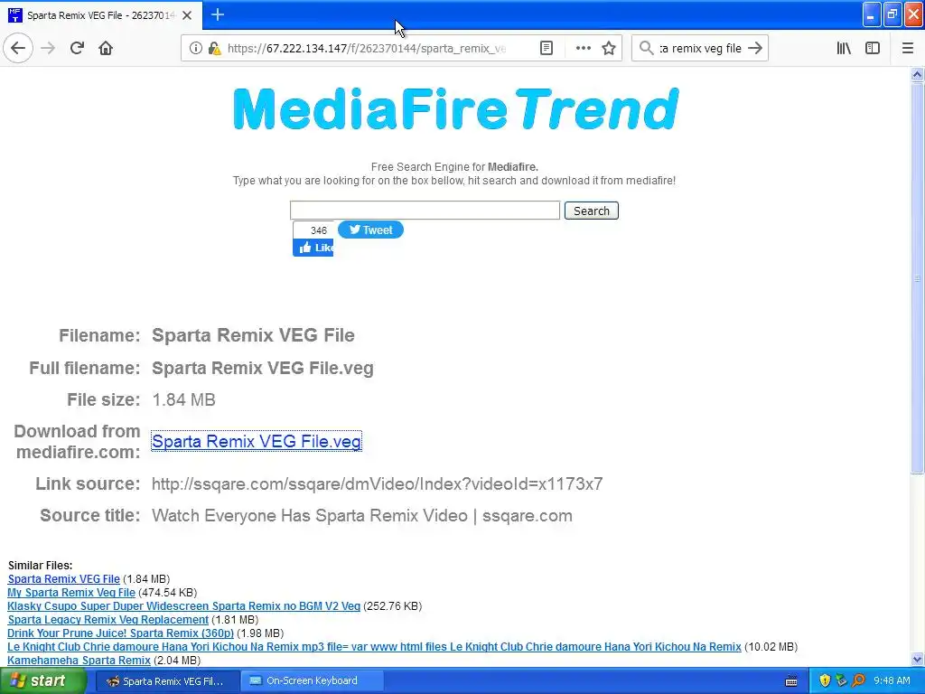This screenshot has width=925, height=694.
Task: Select Sparta Remix VEG File taskbar button
Action: click(x=166, y=681)
